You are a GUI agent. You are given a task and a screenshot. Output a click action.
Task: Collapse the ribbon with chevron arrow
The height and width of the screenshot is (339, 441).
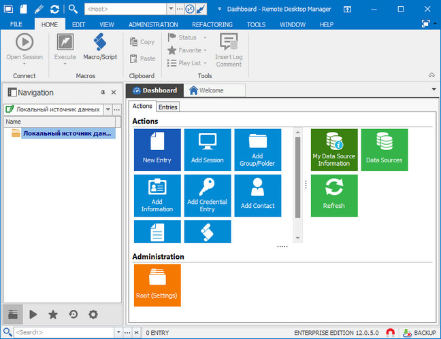(x=431, y=75)
